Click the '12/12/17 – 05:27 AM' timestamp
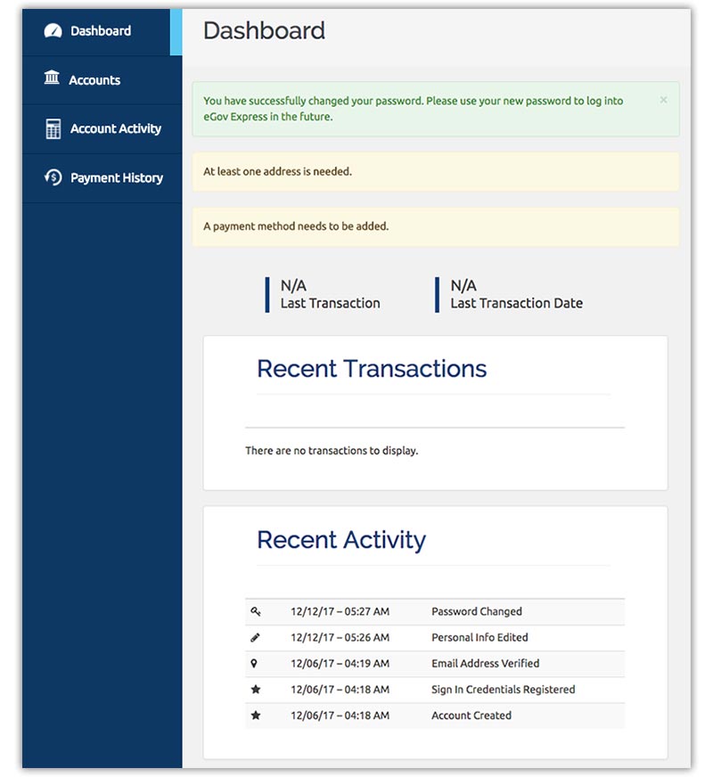The height and width of the screenshot is (777, 713). pyautogui.click(x=340, y=611)
